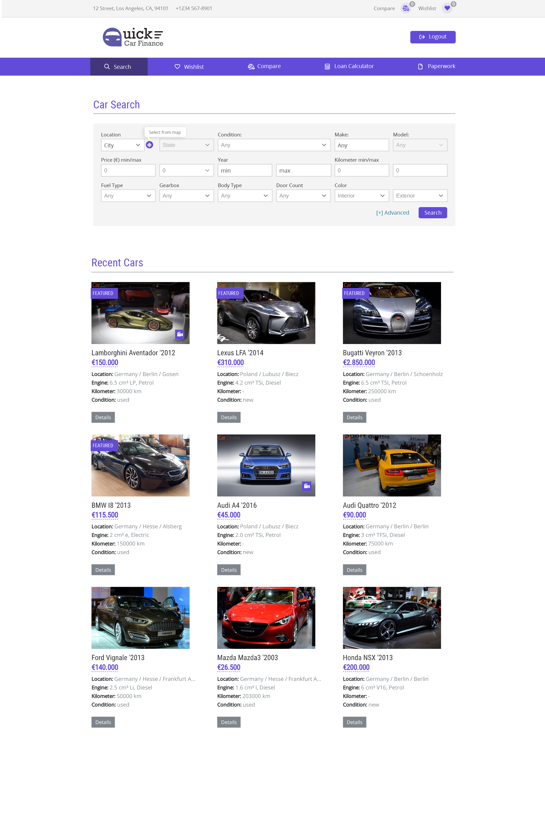Click the €26.500 price
This screenshot has width=545, height=816.
point(229,667)
